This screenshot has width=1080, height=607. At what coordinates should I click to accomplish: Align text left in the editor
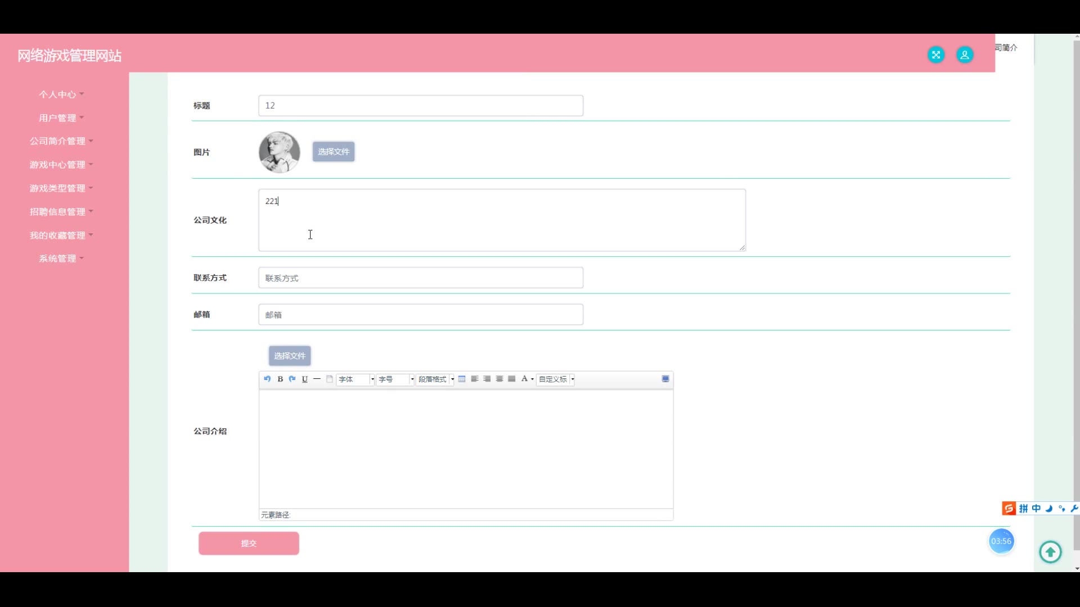(475, 379)
